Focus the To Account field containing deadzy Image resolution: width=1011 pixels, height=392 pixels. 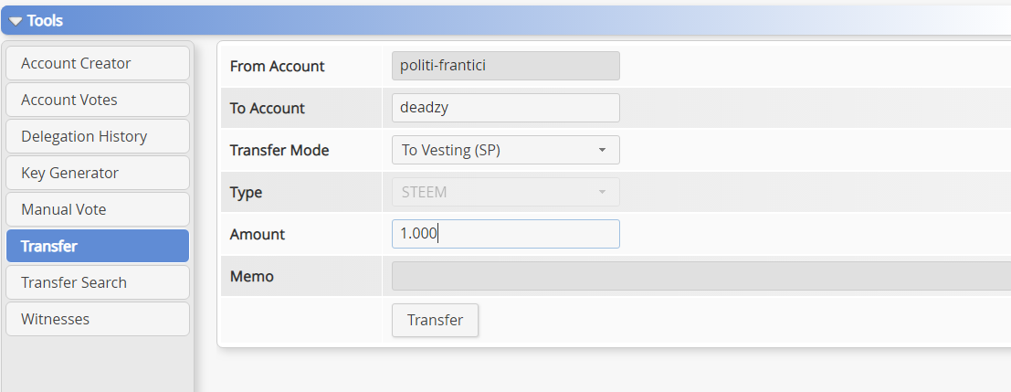506,108
